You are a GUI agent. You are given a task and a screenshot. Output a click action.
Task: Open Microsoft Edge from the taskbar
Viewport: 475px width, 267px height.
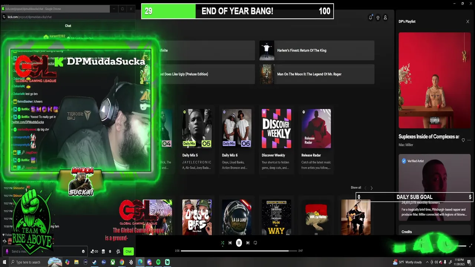tap(140, 262)
